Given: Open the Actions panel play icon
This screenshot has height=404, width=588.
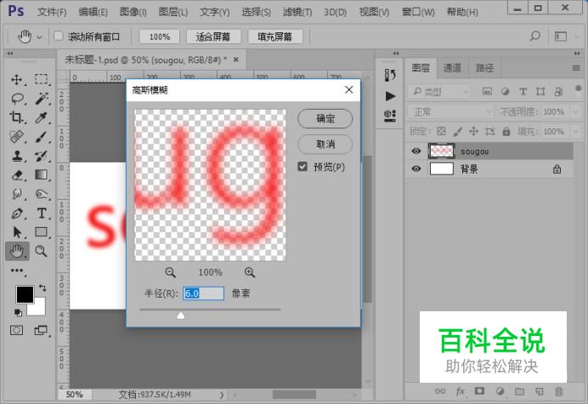Looking at the screenshot, I should [x=390, y=96].
